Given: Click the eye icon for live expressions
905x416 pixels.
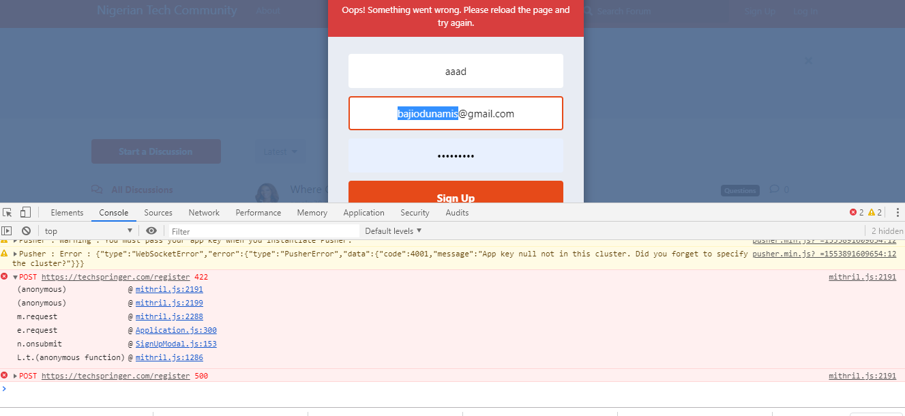Looking at the screenshot, I should [151, 231].
